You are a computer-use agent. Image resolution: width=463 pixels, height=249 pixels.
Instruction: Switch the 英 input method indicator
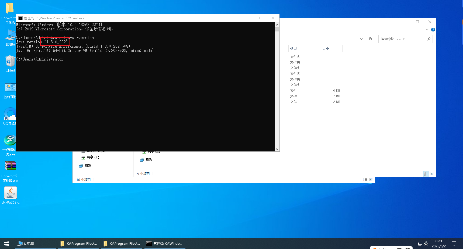pos(426,244)
